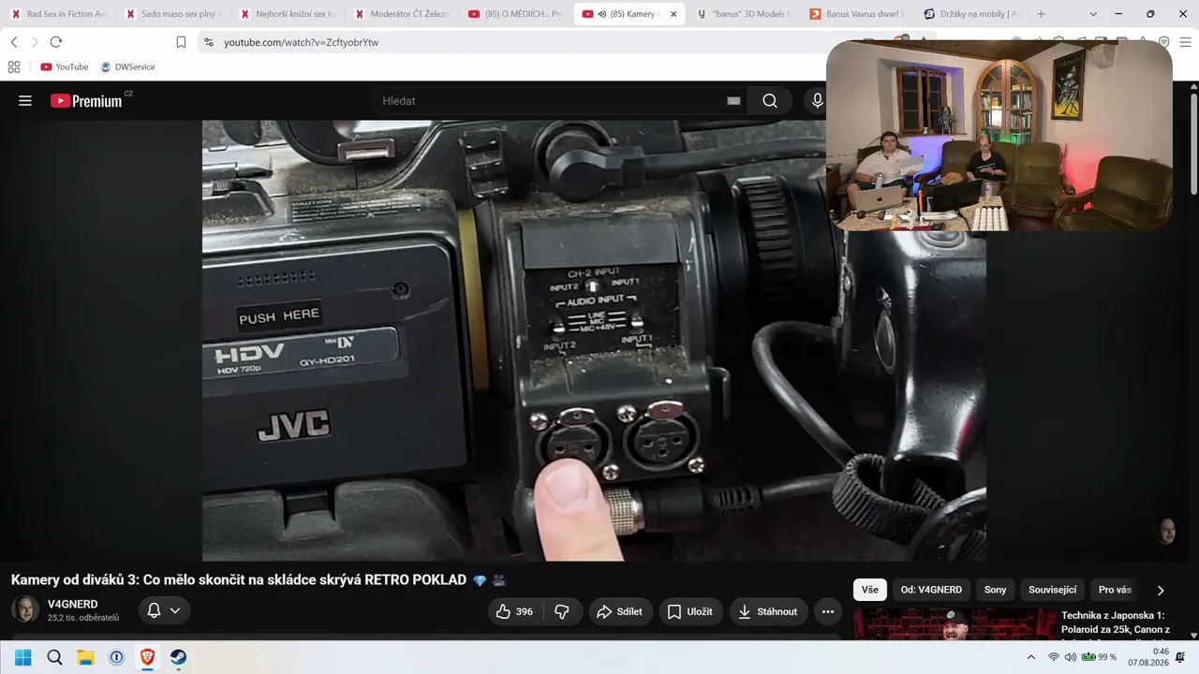Switch to Bad Sex in Fiction tab
1199x674 pixels.
(58, 14)
